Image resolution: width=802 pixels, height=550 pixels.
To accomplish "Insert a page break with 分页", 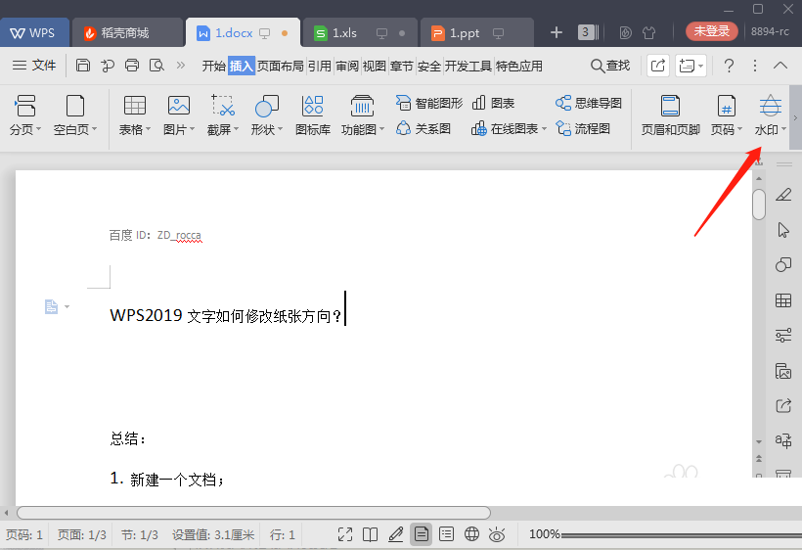I will (24, 115).
